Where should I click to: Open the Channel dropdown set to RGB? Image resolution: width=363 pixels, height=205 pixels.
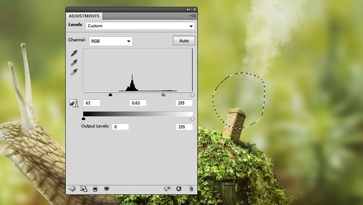point(111,41)
